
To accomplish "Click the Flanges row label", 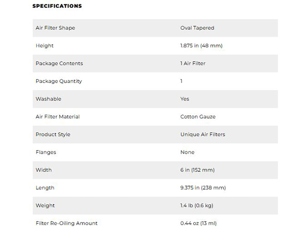I will coord(46,152).
